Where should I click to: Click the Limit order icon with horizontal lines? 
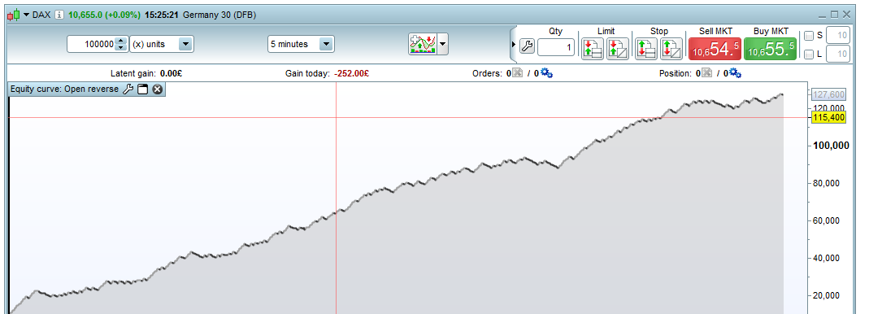[x=593, y=49]
